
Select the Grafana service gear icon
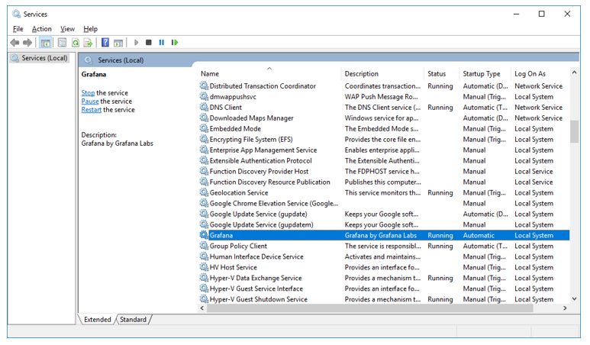(x=204, y=235)
